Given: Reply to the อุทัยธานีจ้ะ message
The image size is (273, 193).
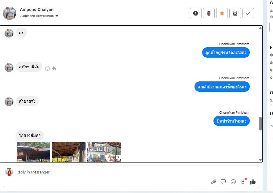Looking at the screenshot, I should (54, 69).
